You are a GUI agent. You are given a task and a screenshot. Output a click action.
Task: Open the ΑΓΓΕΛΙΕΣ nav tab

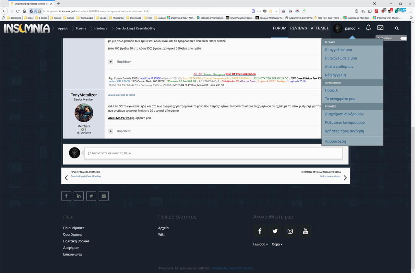tap(320, 28)
